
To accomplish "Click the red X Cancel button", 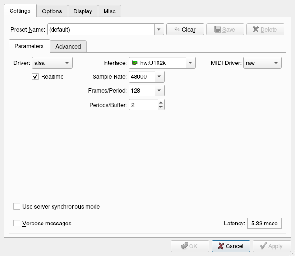I will tap(231, 246).
